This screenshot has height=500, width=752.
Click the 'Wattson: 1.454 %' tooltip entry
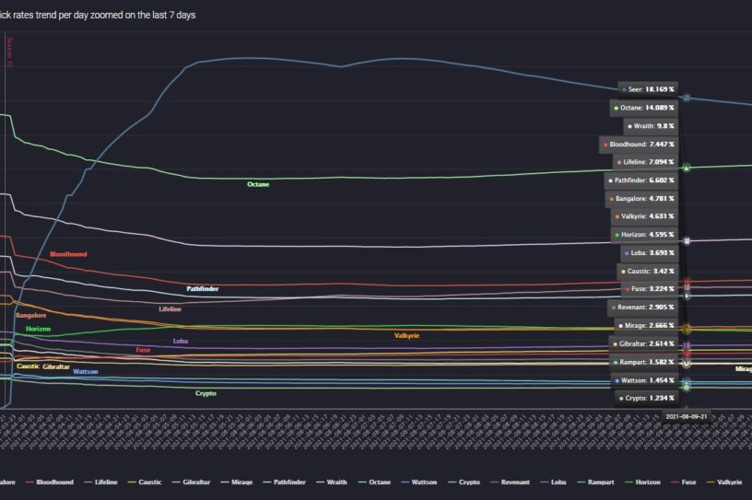point(644,380)
